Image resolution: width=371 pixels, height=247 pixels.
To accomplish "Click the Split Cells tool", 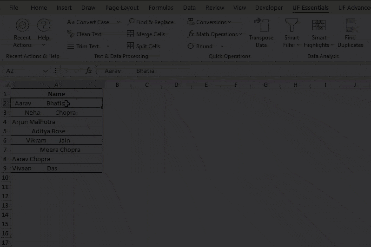I will point(143,46).
